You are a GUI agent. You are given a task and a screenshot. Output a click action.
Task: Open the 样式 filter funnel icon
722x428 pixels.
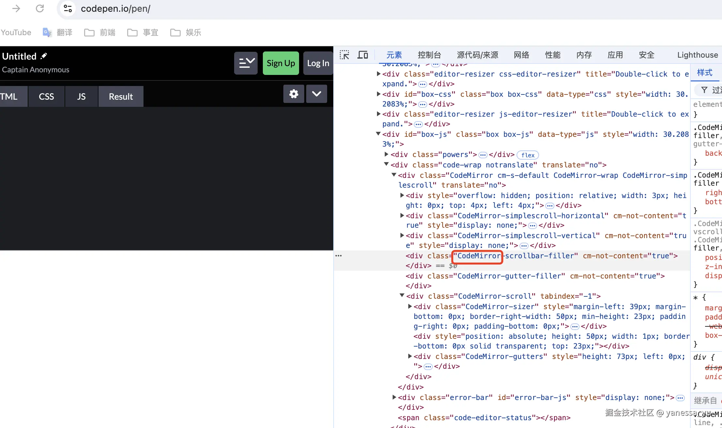pos(704,90)
